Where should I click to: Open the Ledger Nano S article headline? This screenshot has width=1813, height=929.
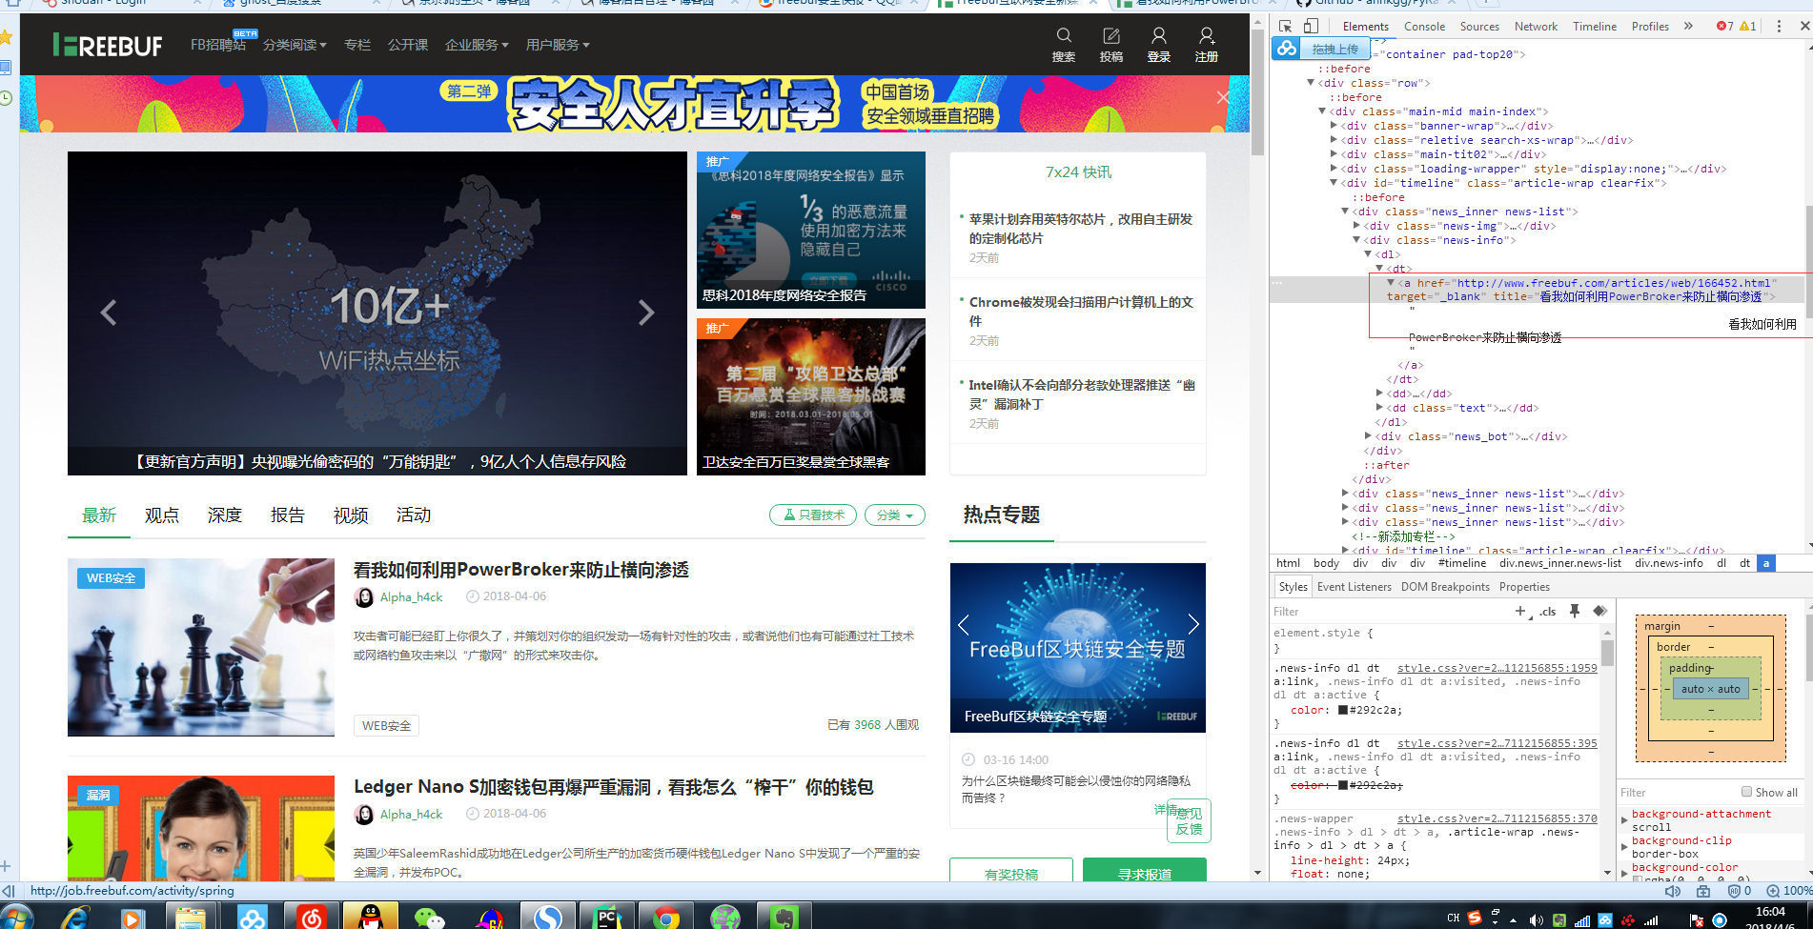click(x=614, y=787)
